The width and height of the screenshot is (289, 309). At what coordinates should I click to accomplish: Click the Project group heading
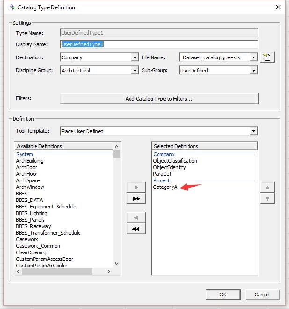tap(161, 180)
